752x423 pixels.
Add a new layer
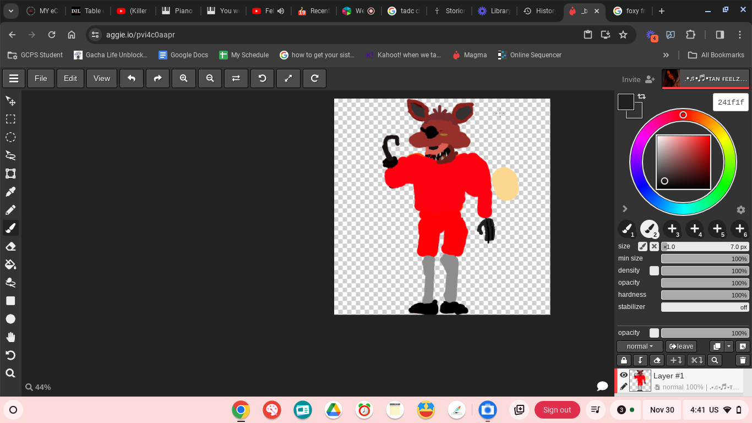[x=743, y=346]
